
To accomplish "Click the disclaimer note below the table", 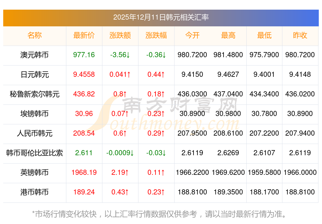I will (x=159, y=214).
